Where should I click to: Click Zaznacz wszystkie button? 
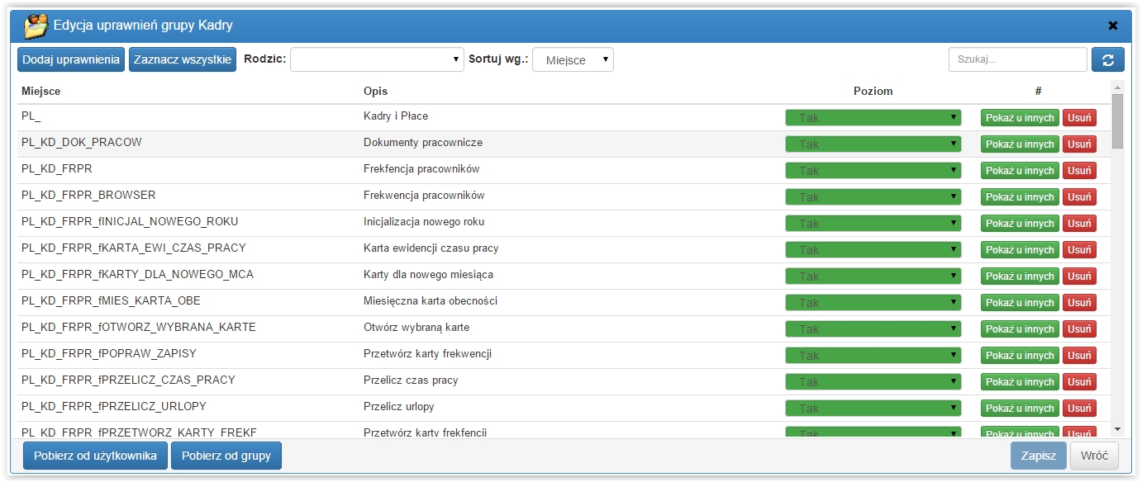click(x=183, y=59)
